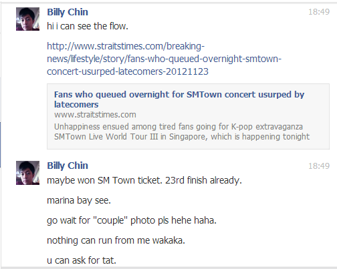Image resolution: width=337 pixels, height=269 pixels.
Task: Click the www.straitstimes.com domain in the link preview
Action: (x=95, y=115)
